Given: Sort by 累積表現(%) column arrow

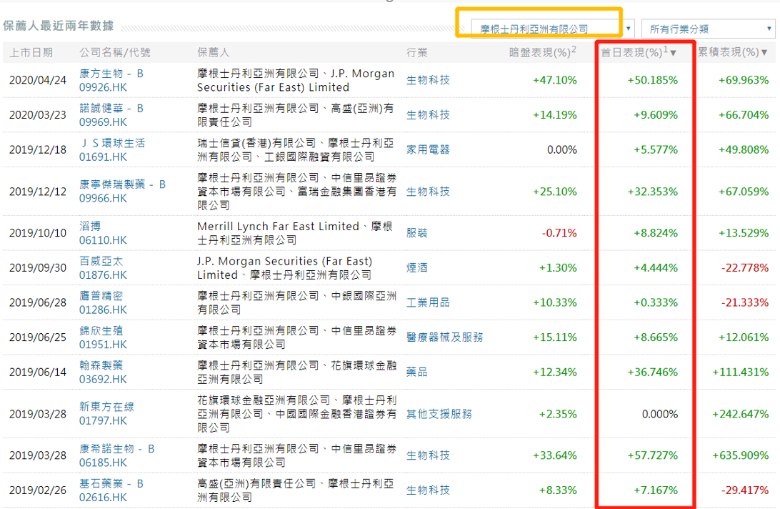Looking at the screenshot, I should (x=764, y=52).
